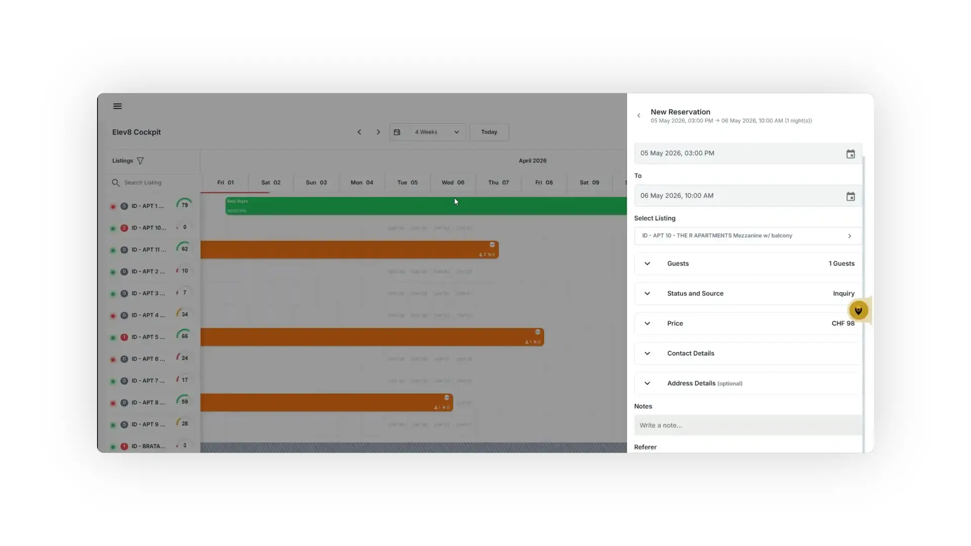This screenshot has height=546, width=971.
Task: Select the ID - APT 5 listing
Action: coord(148,337)
